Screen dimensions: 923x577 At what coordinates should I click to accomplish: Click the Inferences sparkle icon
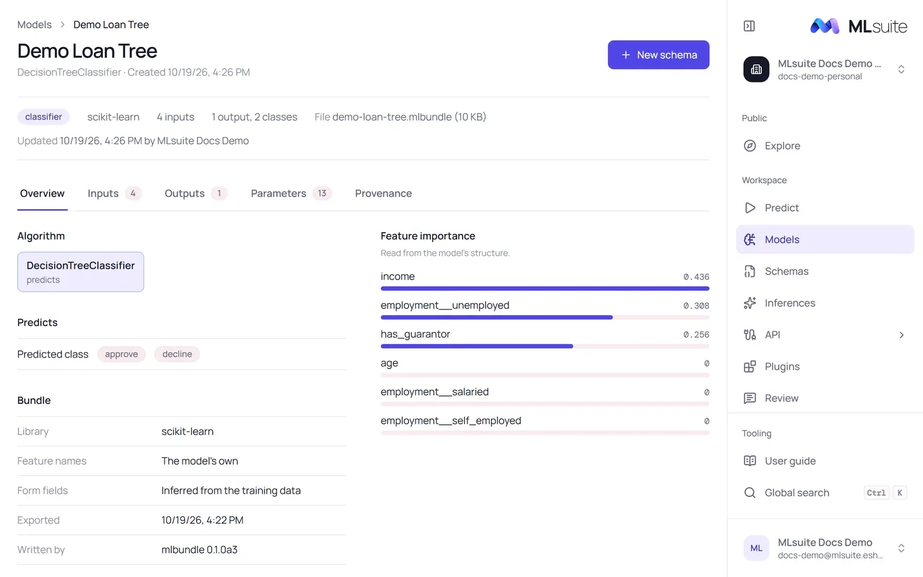pyautogui.click(x=750, y=303)
